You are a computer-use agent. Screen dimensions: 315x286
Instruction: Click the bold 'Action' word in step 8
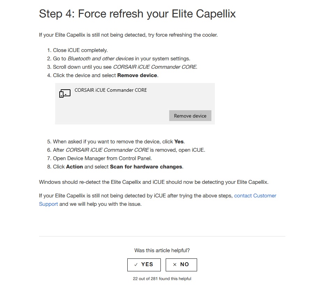(75, 167)
